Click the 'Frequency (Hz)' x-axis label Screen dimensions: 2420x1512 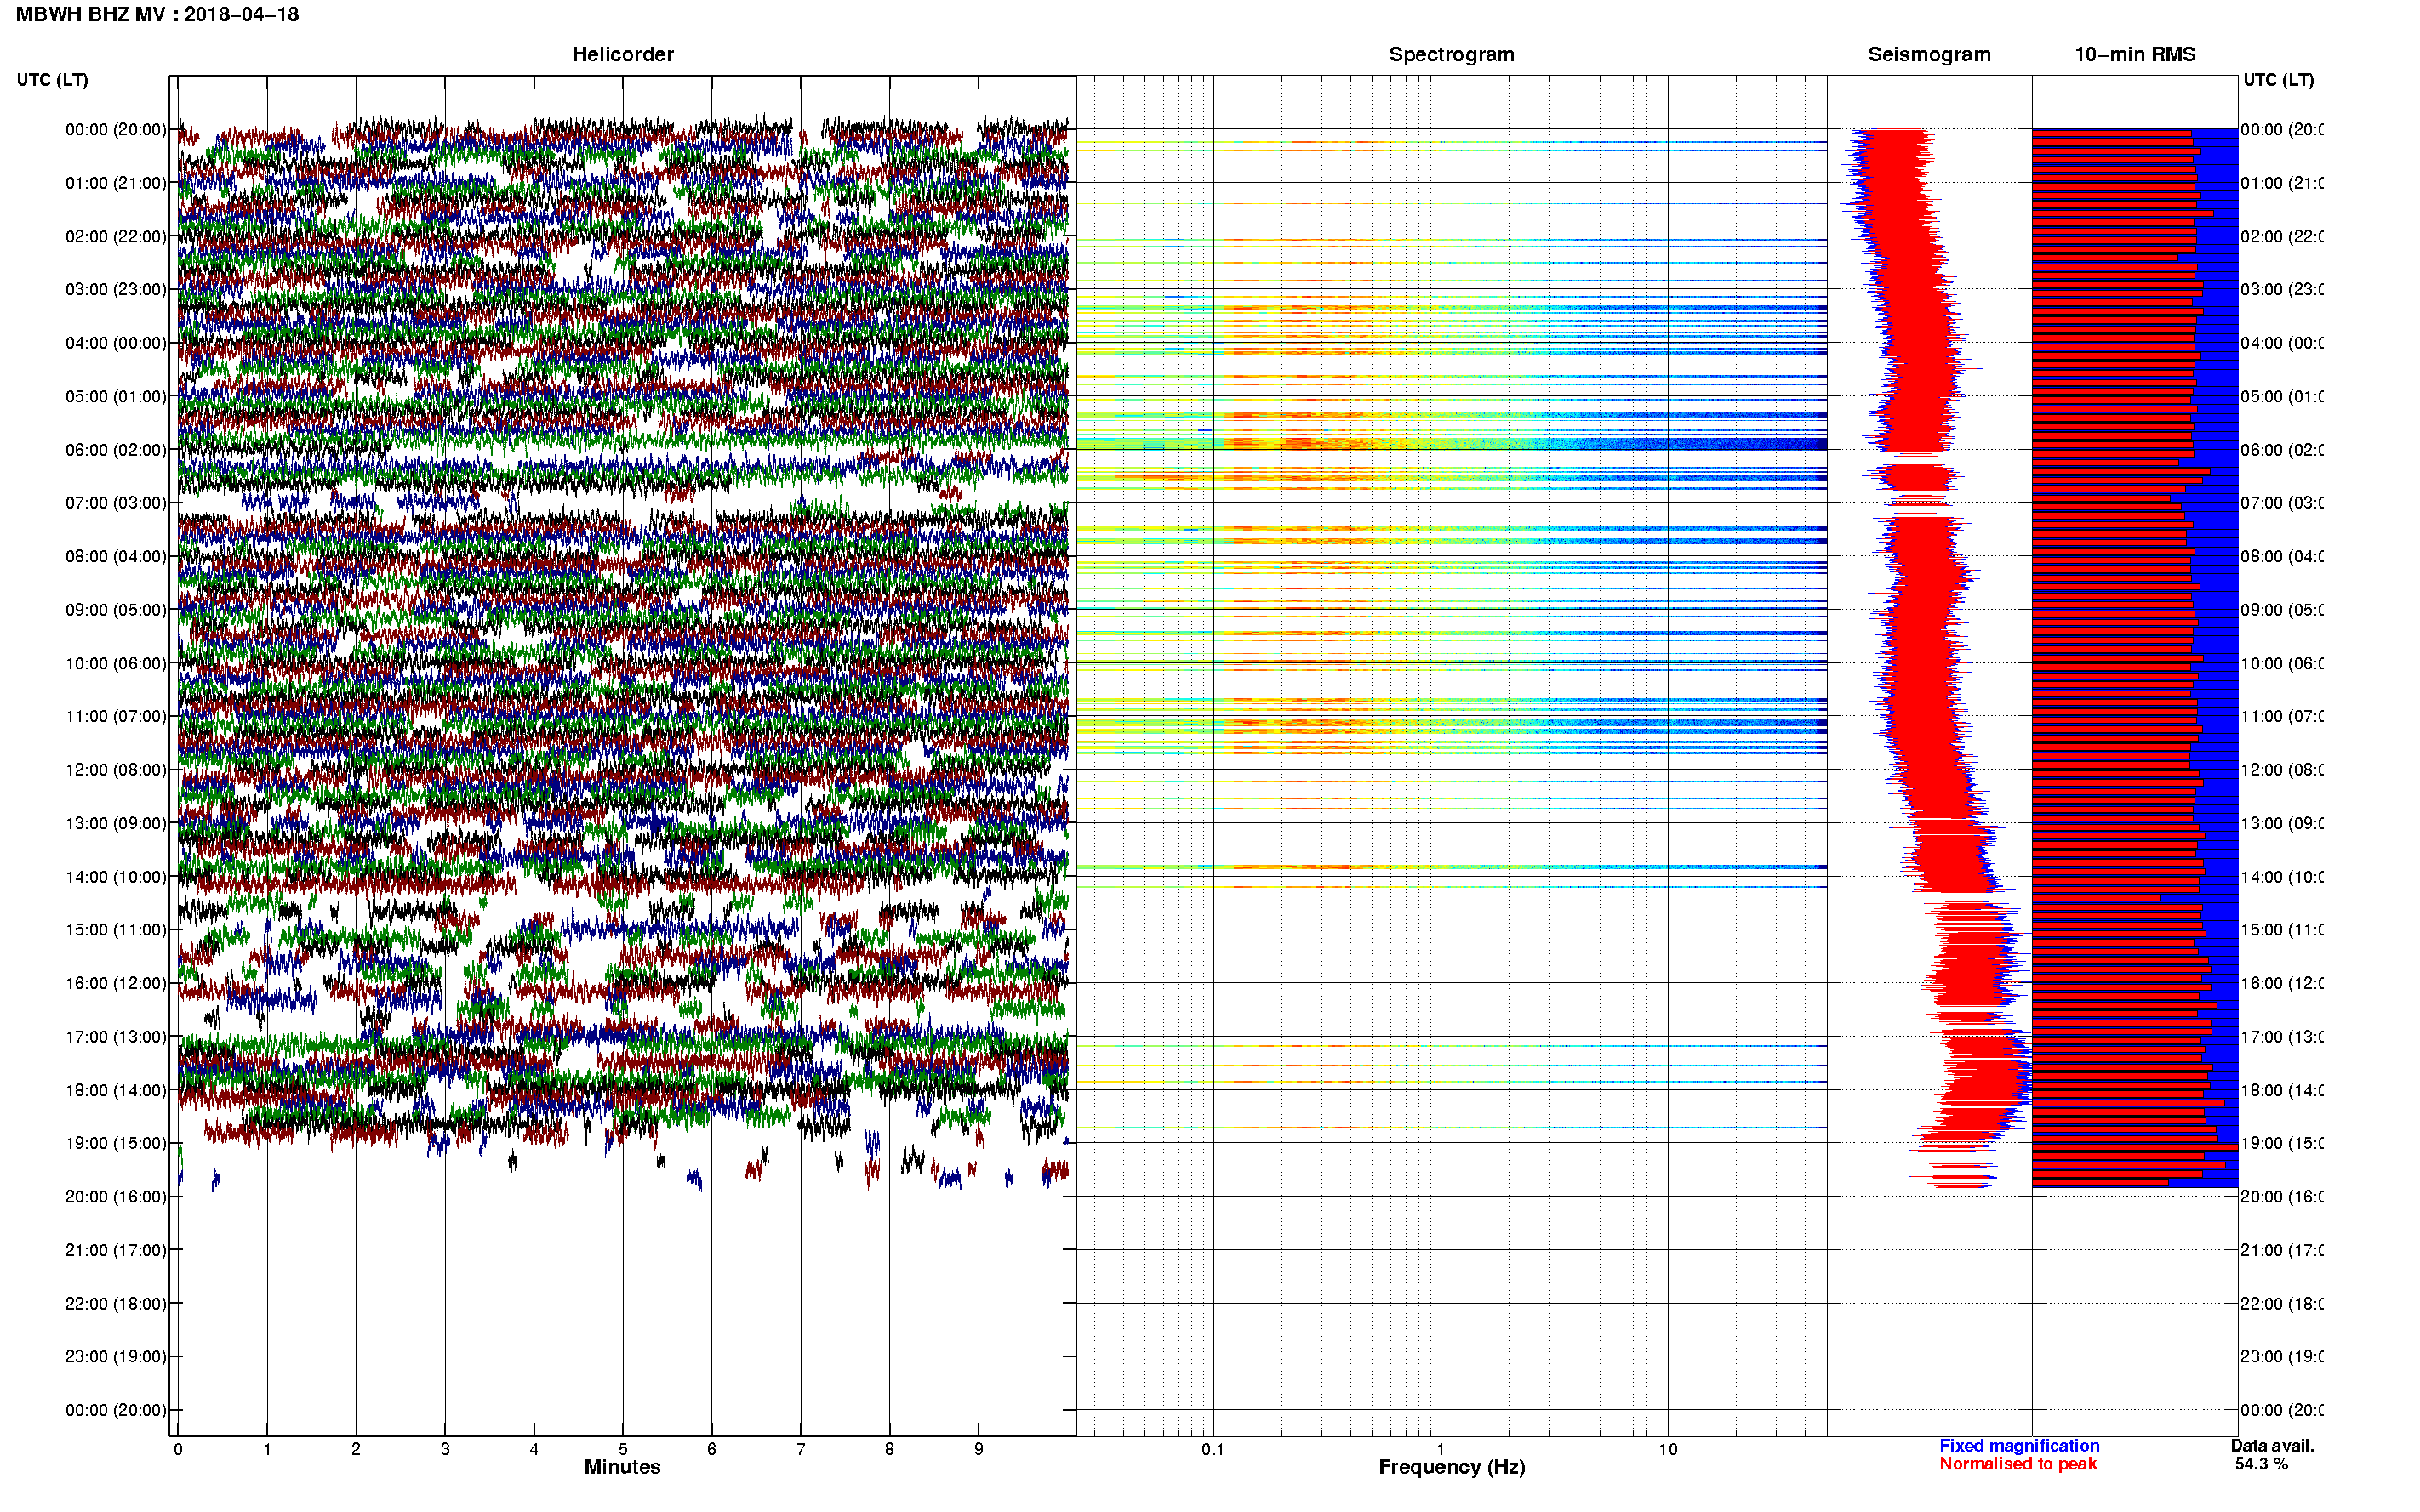tap(1452, 1468)
